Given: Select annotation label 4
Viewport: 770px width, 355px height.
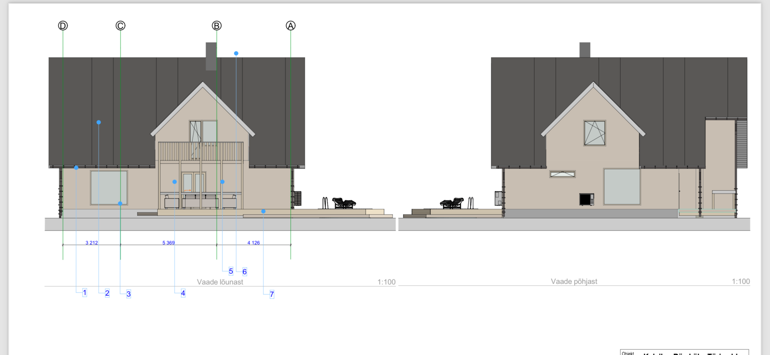Looking at the screenshot, I should 183,293.
